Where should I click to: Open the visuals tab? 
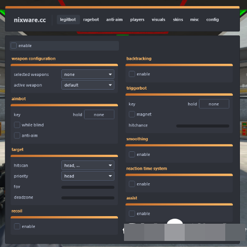158,20
